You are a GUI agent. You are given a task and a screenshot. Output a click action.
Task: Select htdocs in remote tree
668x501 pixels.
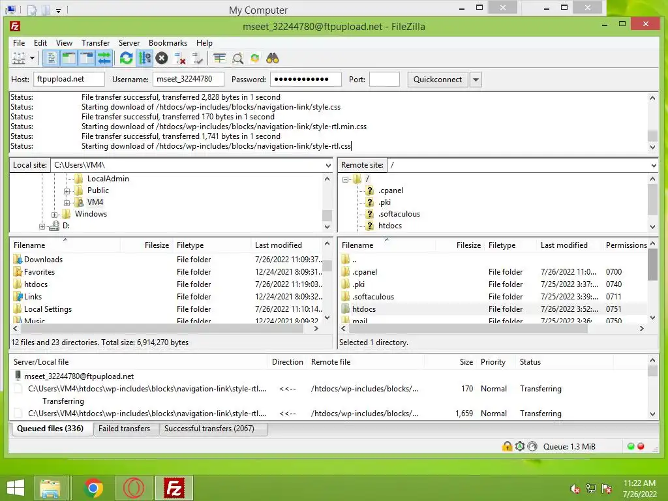pos(390,226)
